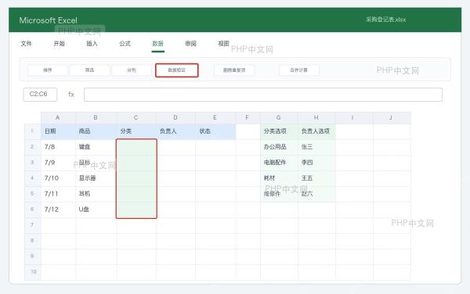The height and width of the screenshot is (294, 470).
Task: Open the 视图 ribbon tab
Action: [223, 44]
